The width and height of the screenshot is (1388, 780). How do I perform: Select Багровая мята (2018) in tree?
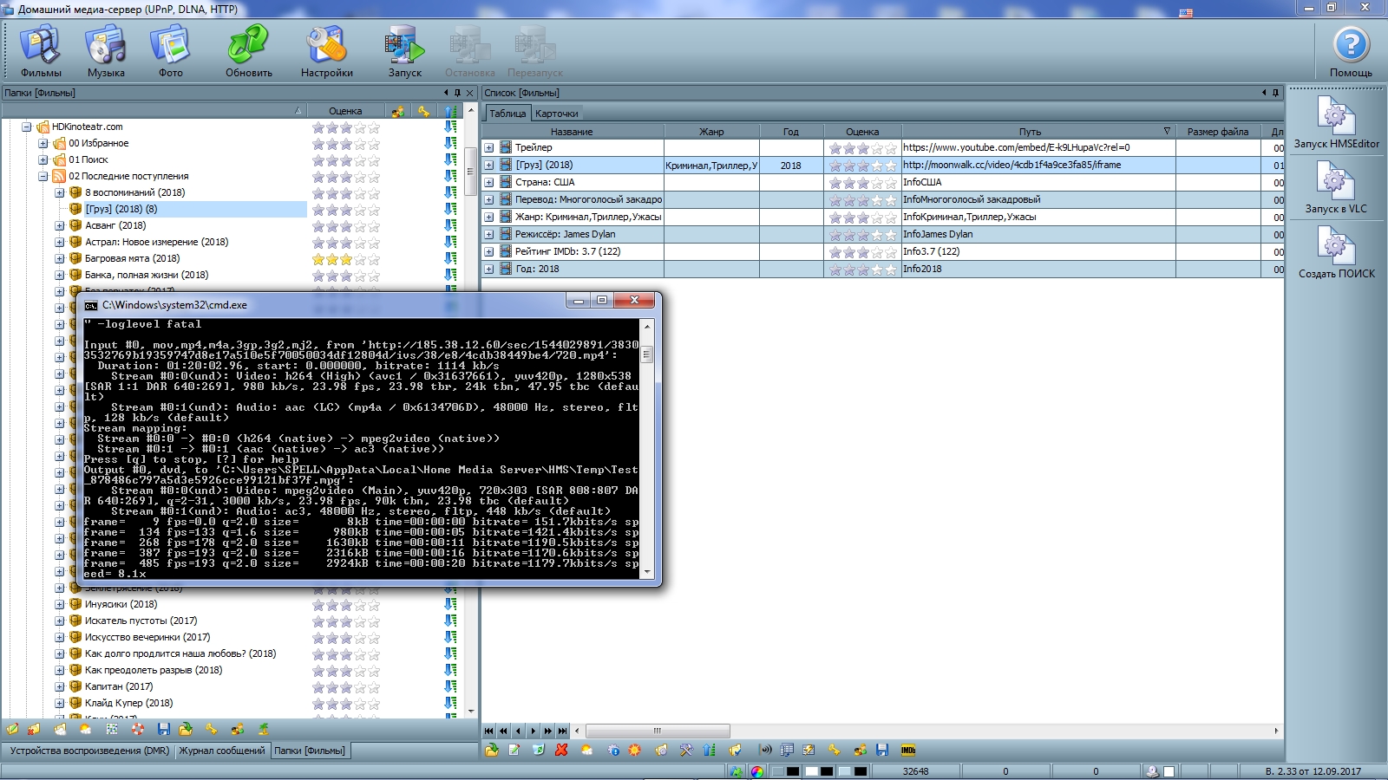(x=132, y=258)
